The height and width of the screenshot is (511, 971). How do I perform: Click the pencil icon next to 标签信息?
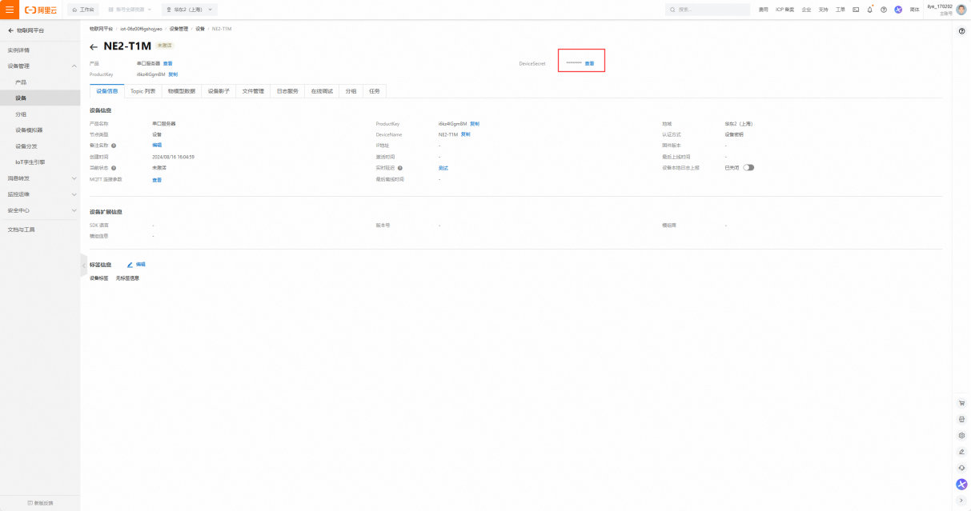tap(130, 264)
